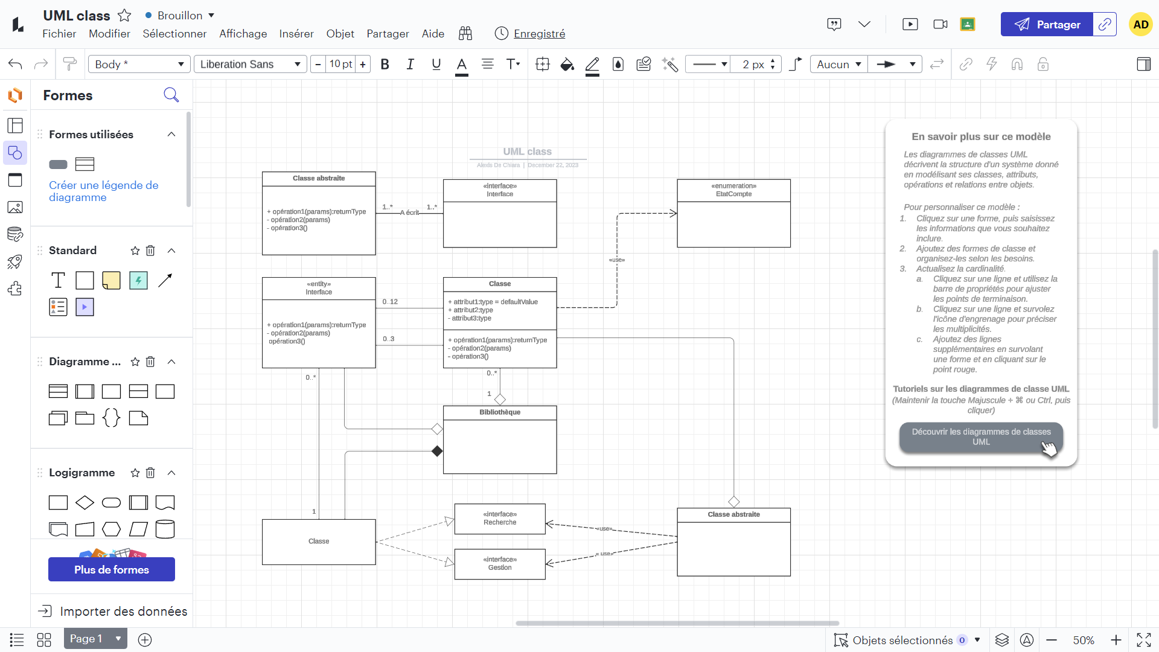1159x652 pixels.
Task: Open the Body text style dropdown
Action: tap(139, 64)
